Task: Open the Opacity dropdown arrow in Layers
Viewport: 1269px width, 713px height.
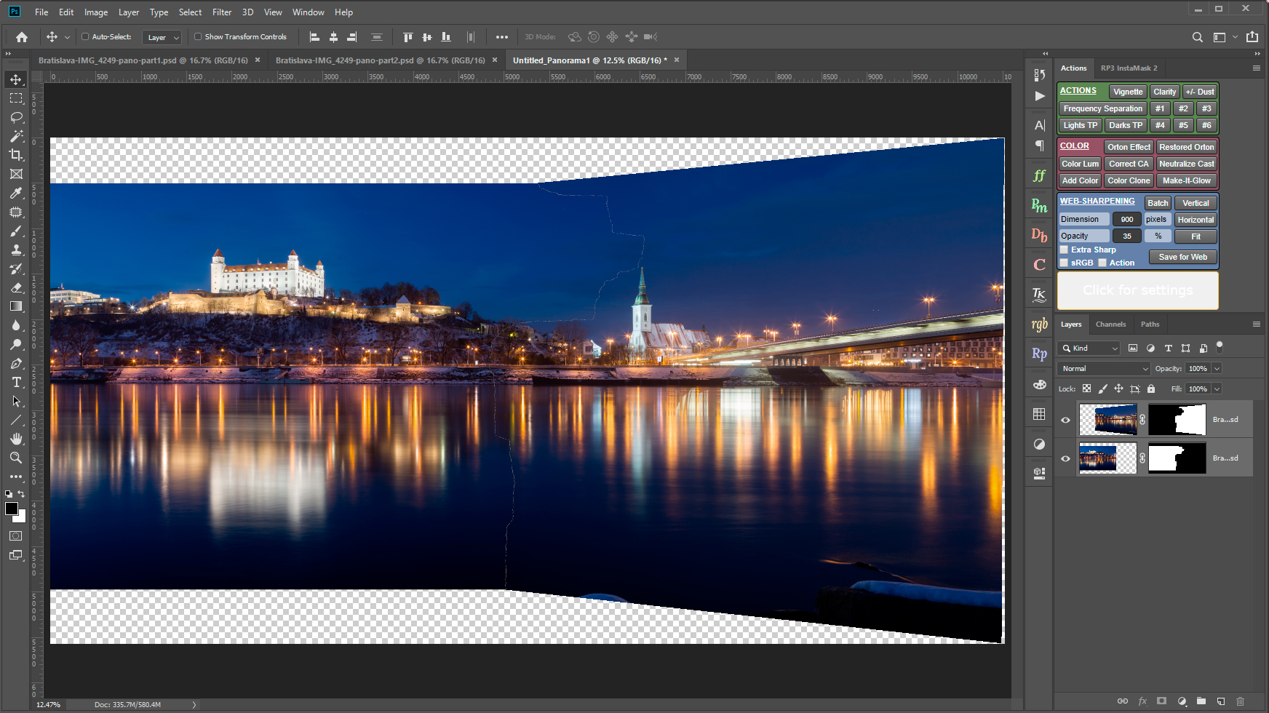Action: pyautogui.click(x=1217, y=369)
